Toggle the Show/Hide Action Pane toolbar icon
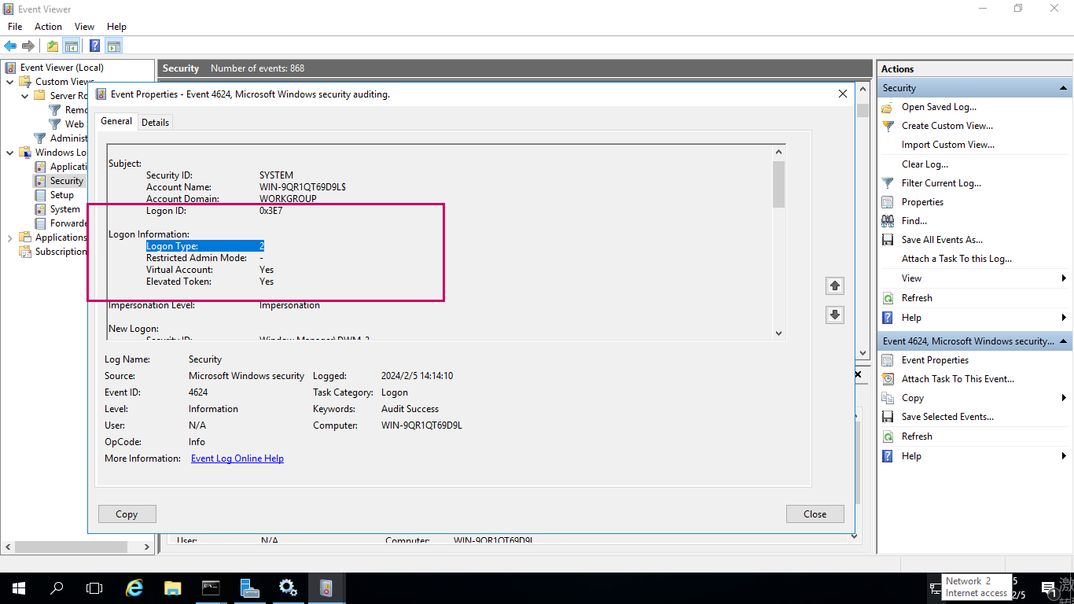Viewport: 1074px width, 604px height. [x=113, y=46]
